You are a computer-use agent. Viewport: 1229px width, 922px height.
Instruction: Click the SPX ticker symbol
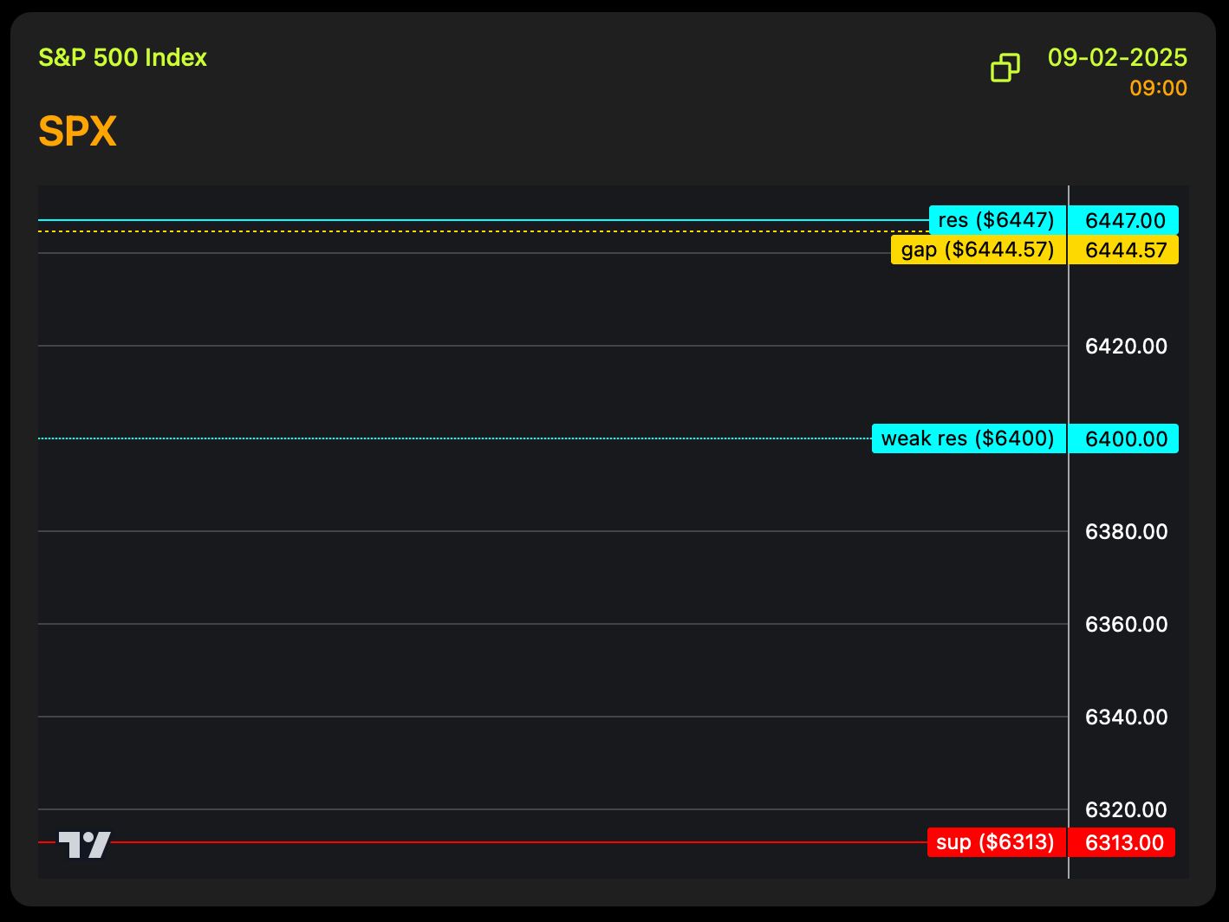(78, 132)
